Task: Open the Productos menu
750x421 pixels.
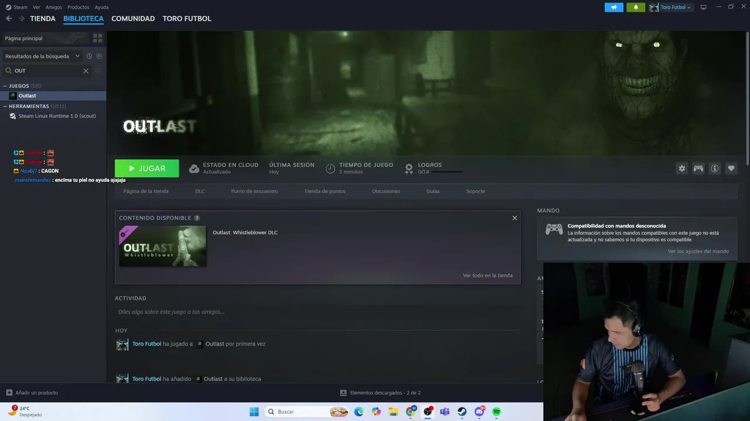Action: coord(79,7)
